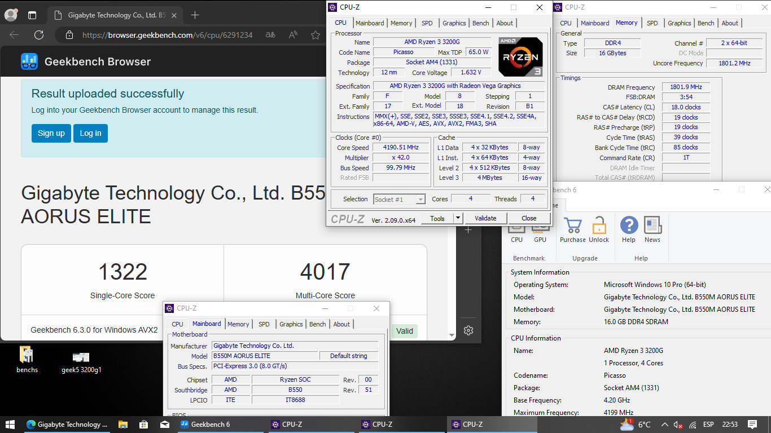The width and height of the screenshot is (771, 433).
Task: Switch to Geekbench 6 taskbar button
Action: 221,425
